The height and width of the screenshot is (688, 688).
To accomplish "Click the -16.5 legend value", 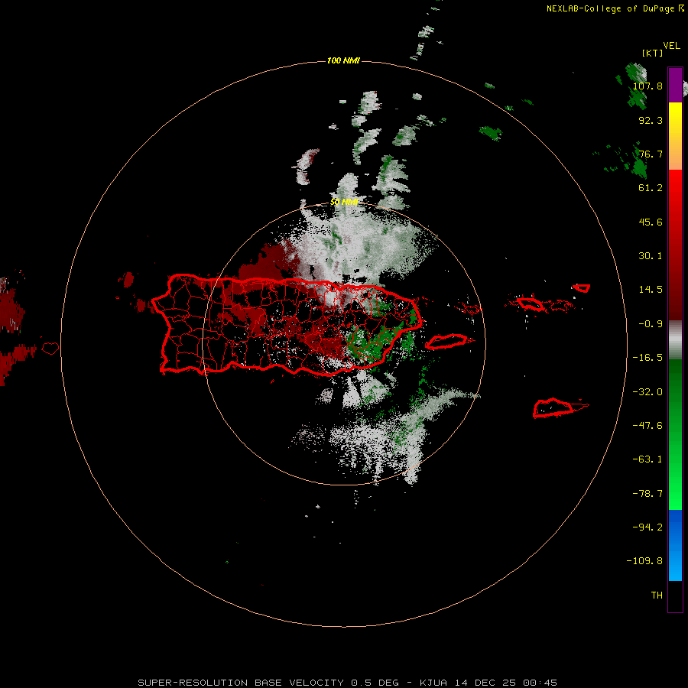I will tap(647, 358).
